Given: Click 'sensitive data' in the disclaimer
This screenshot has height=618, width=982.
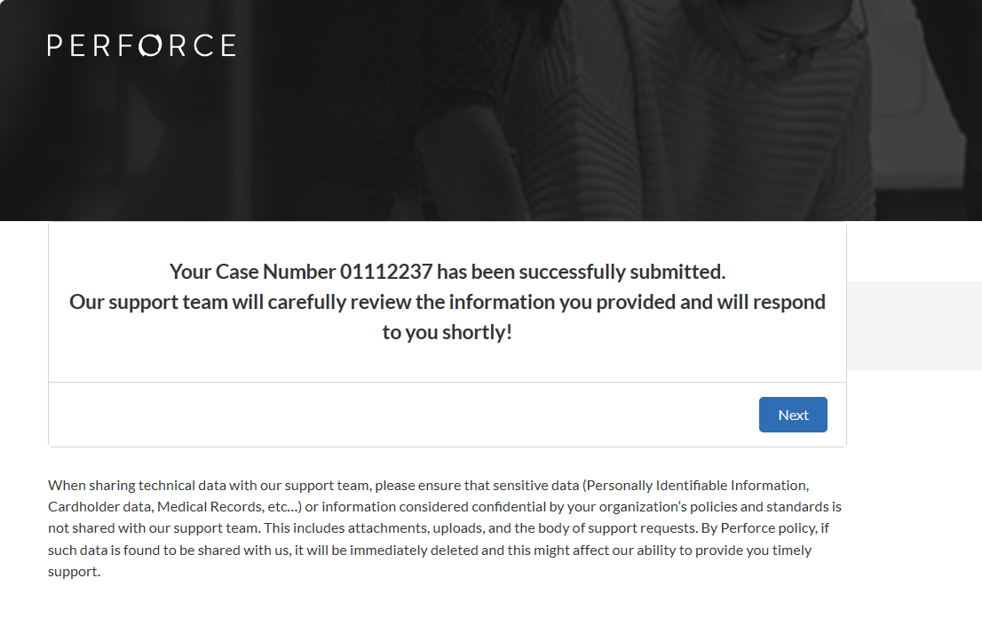Looking at the screenshot, I should point(536,486).
